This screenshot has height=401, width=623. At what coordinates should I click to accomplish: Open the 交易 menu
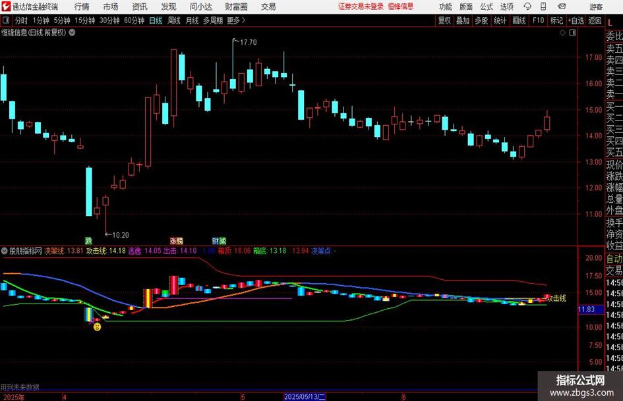pos(268,7)
